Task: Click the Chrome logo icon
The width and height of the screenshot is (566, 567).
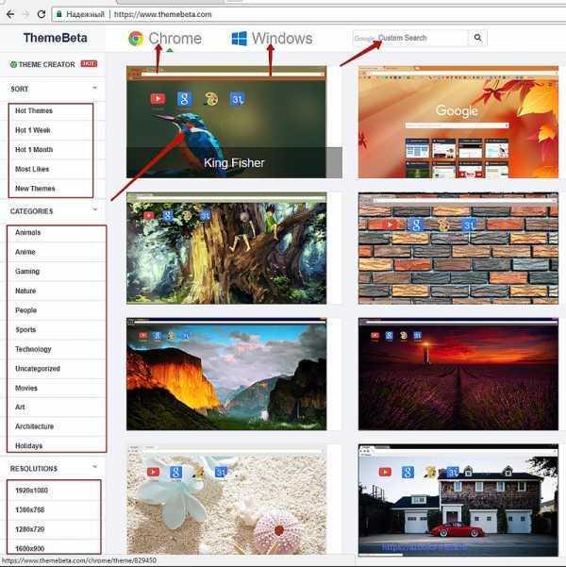Action: [x=136, y=39]
